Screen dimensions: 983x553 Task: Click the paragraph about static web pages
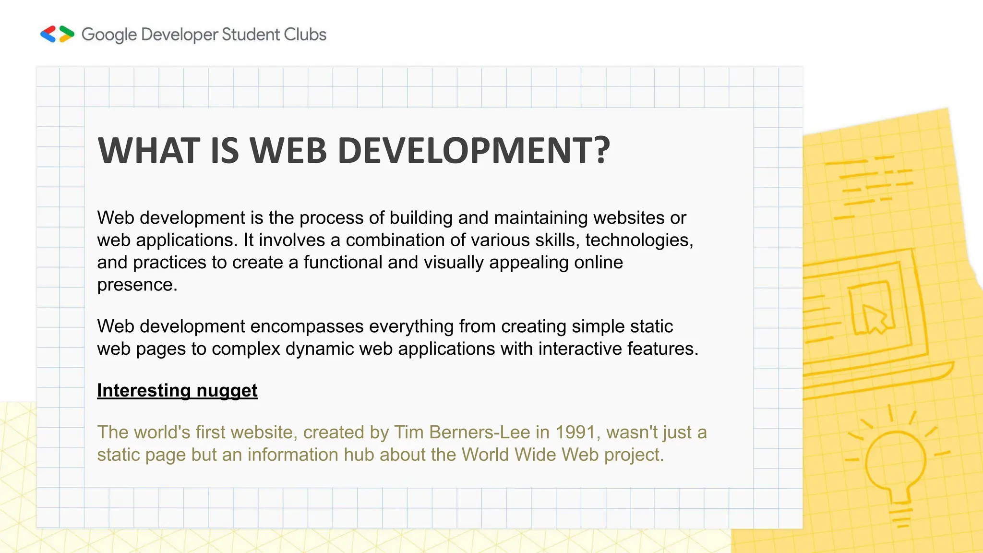tap(397, 337)
